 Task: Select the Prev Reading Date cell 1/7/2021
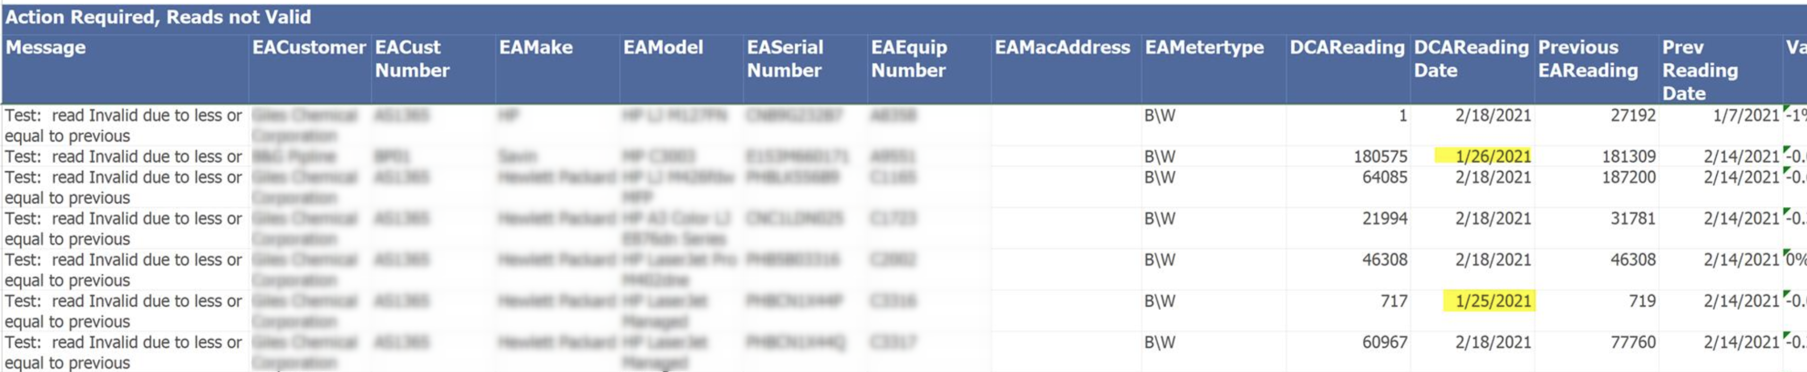tap(1721, 115)
